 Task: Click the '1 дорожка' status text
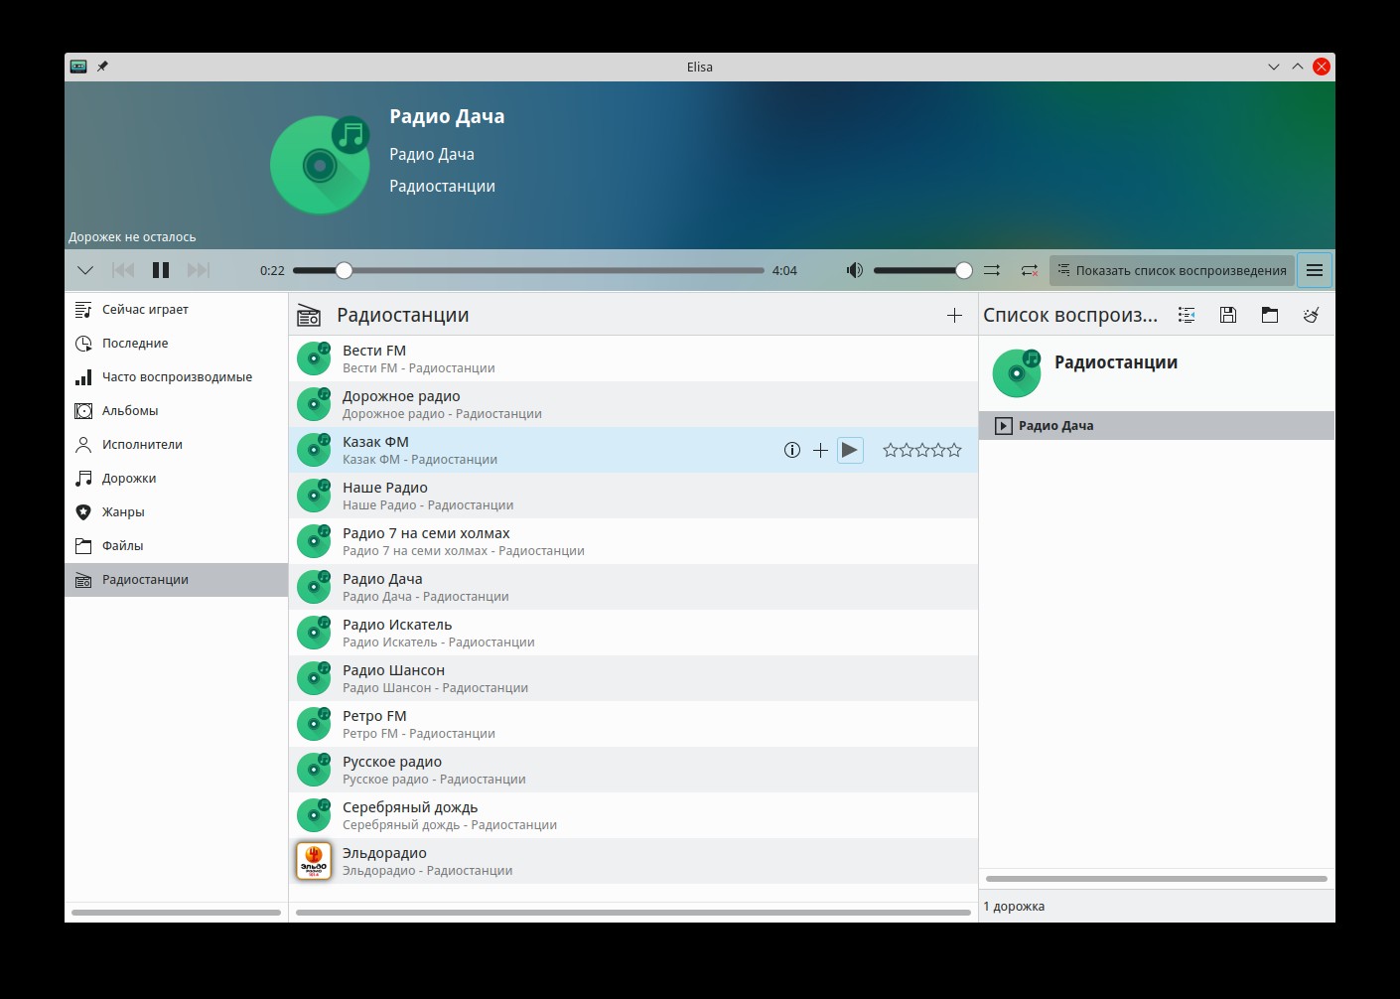click(1014, 907)
